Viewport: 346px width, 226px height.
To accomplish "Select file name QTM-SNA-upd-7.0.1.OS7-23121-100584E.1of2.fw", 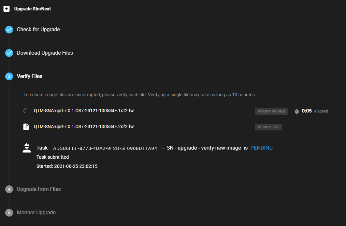I will tap(84, 111).
